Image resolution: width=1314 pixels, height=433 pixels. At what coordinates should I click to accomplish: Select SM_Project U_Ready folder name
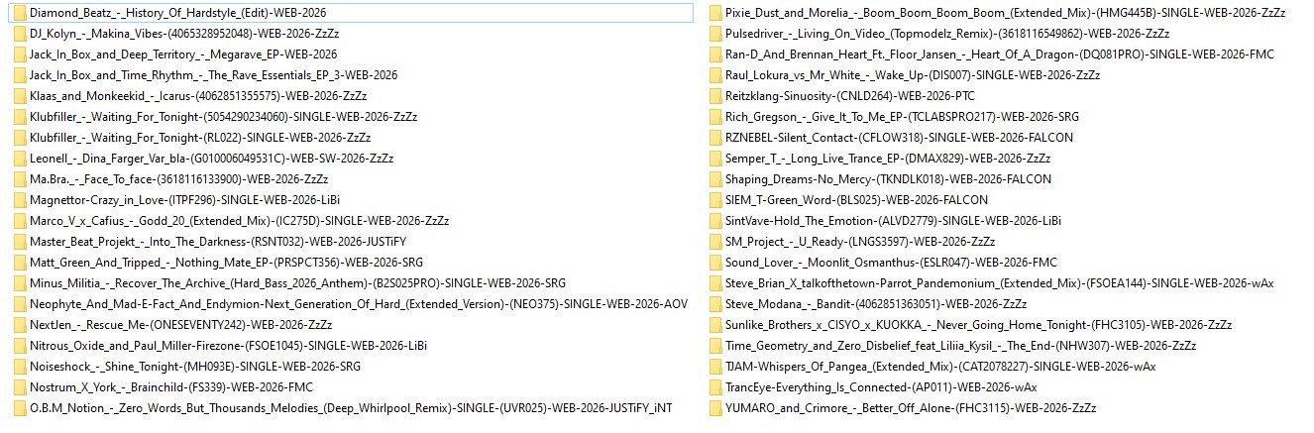tap(860, 242)
